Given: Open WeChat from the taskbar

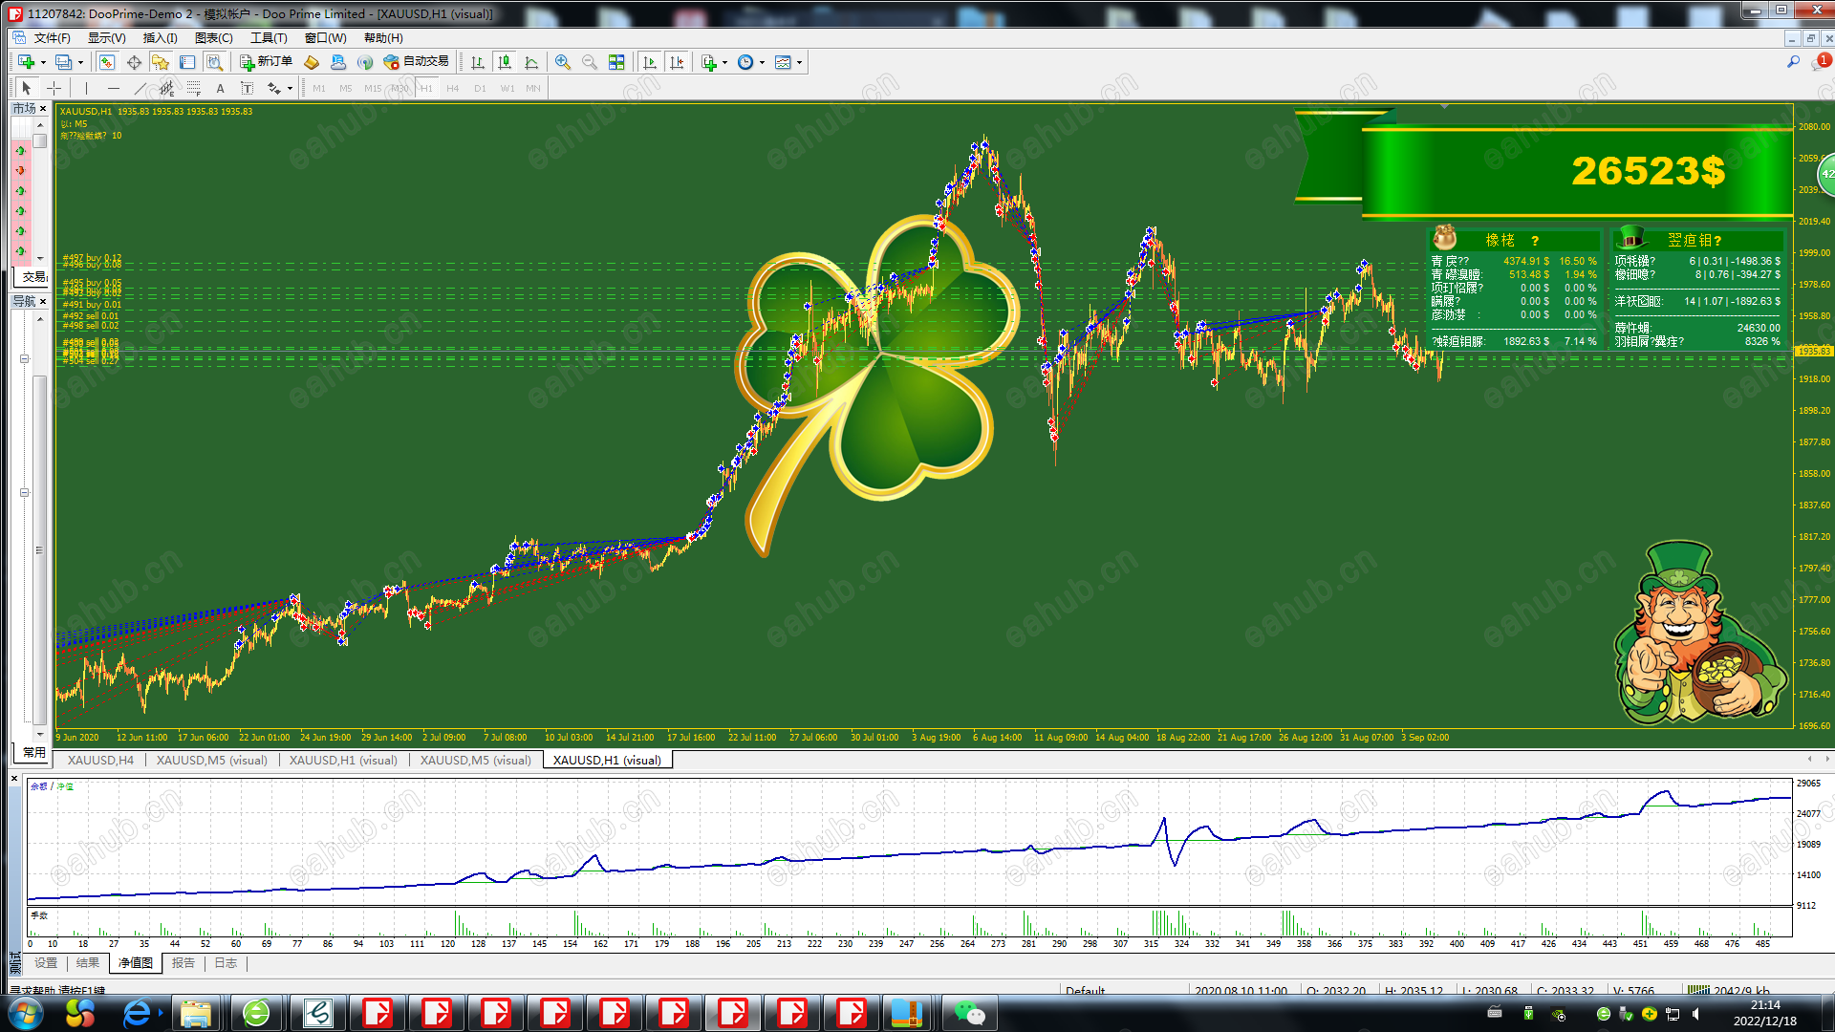Looking at the screenshot, I should 969,1013.
